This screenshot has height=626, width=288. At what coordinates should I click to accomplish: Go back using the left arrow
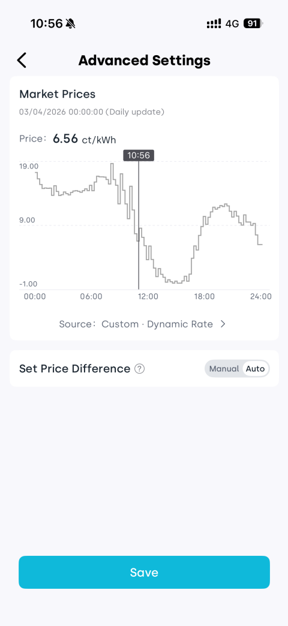coord(22,61)
